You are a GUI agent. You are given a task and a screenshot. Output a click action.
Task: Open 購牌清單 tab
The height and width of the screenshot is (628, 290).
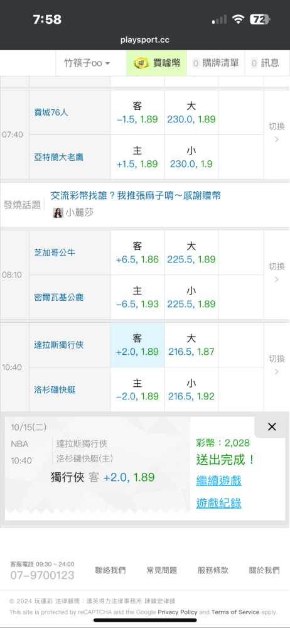(215, 63)
